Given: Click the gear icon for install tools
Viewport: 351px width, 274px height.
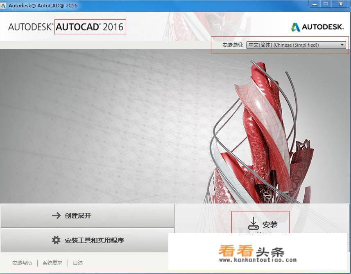Looking at the screenshot, I should click(56, 240).
